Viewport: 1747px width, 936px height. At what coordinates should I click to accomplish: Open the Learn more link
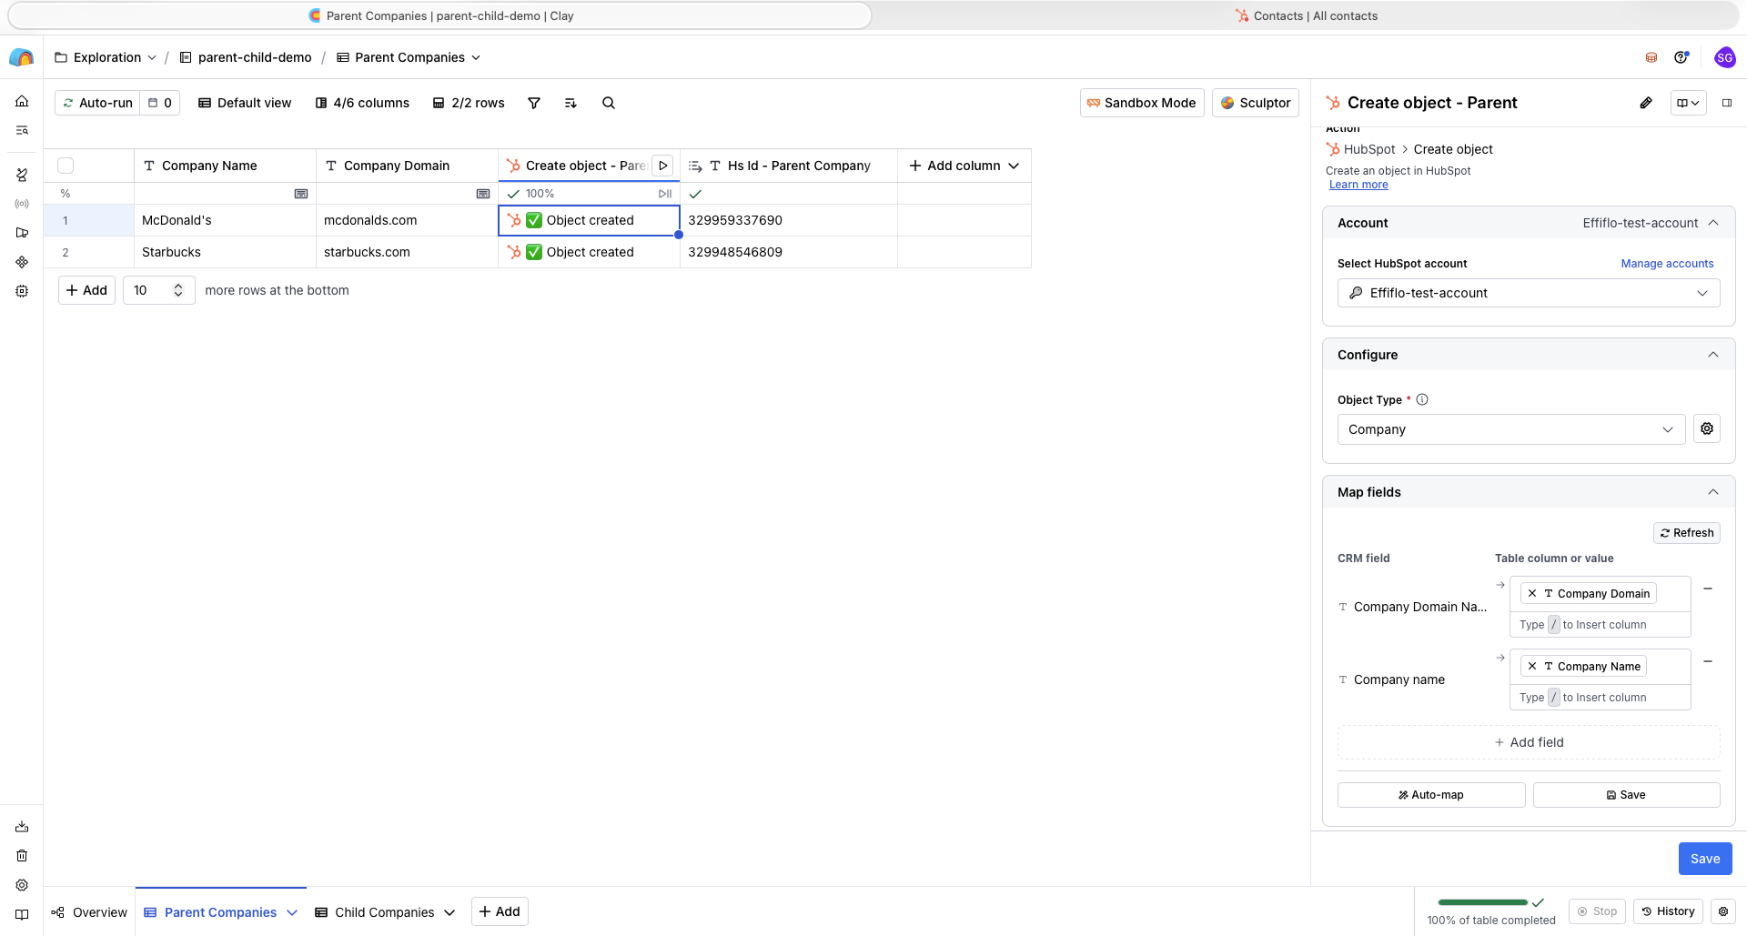pyautogui.click(x=1358, y=185)
